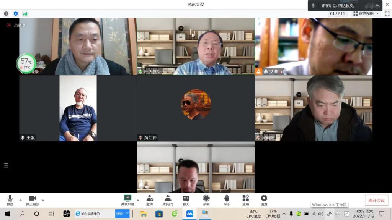Click the leave meeting (离开会议) button

coord(376,201)
